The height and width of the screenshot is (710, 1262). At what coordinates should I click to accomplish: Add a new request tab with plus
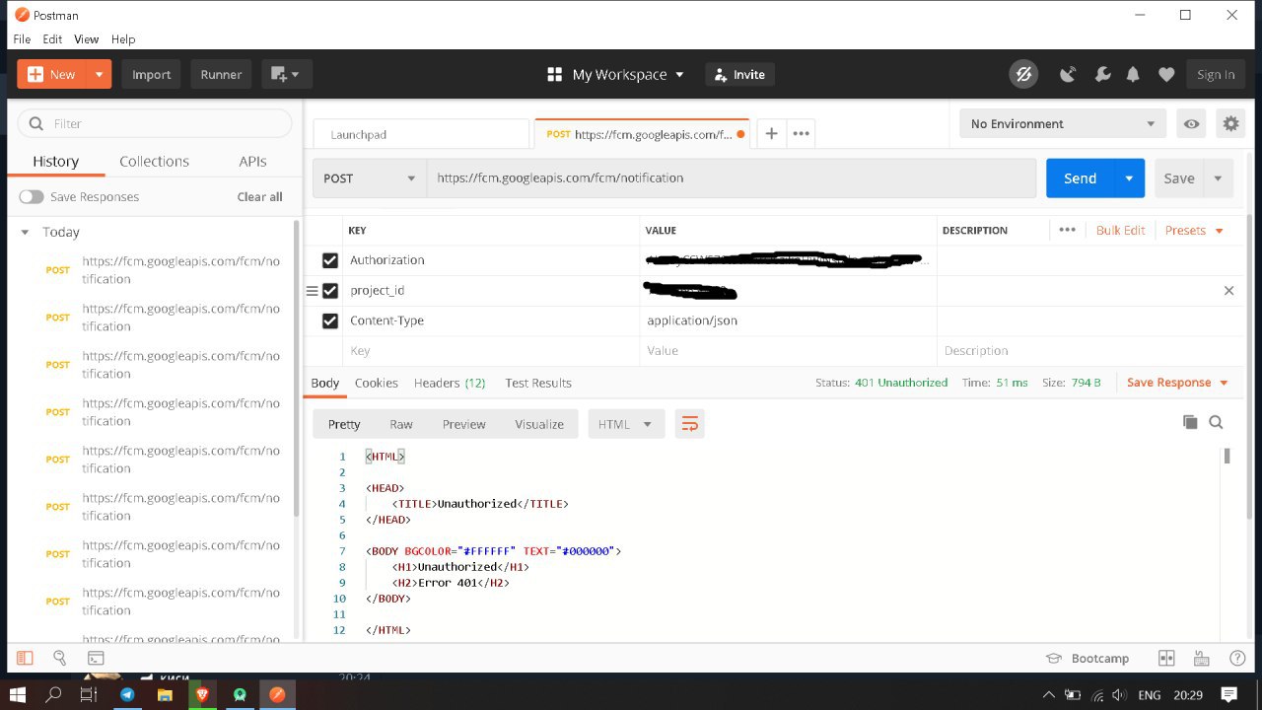coord(771,133)
